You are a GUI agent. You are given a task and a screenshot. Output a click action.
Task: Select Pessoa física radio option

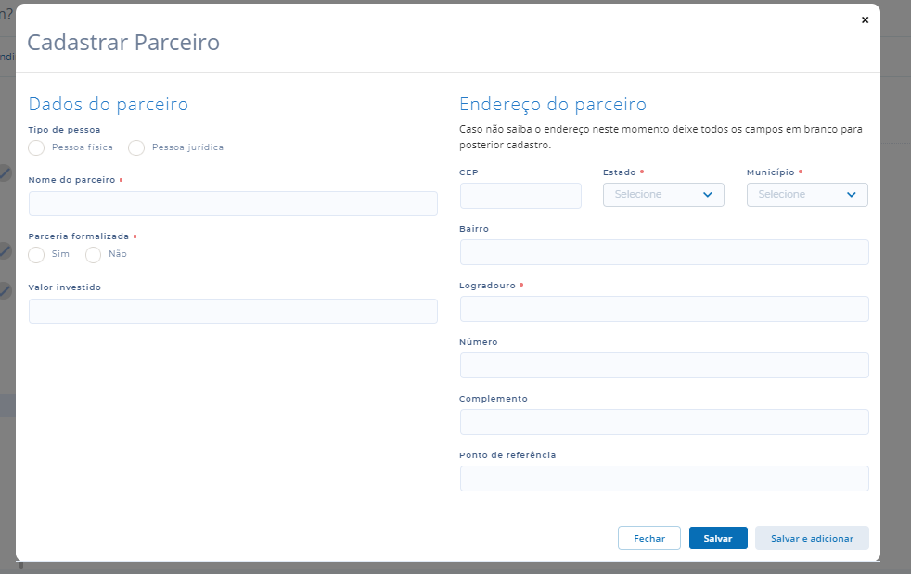[x=37, y=147]
